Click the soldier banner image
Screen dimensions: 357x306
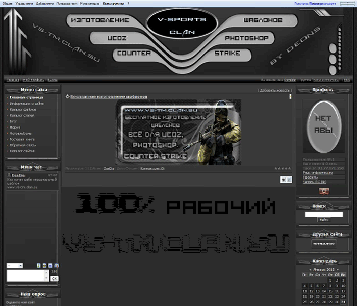tap(178, 133)
